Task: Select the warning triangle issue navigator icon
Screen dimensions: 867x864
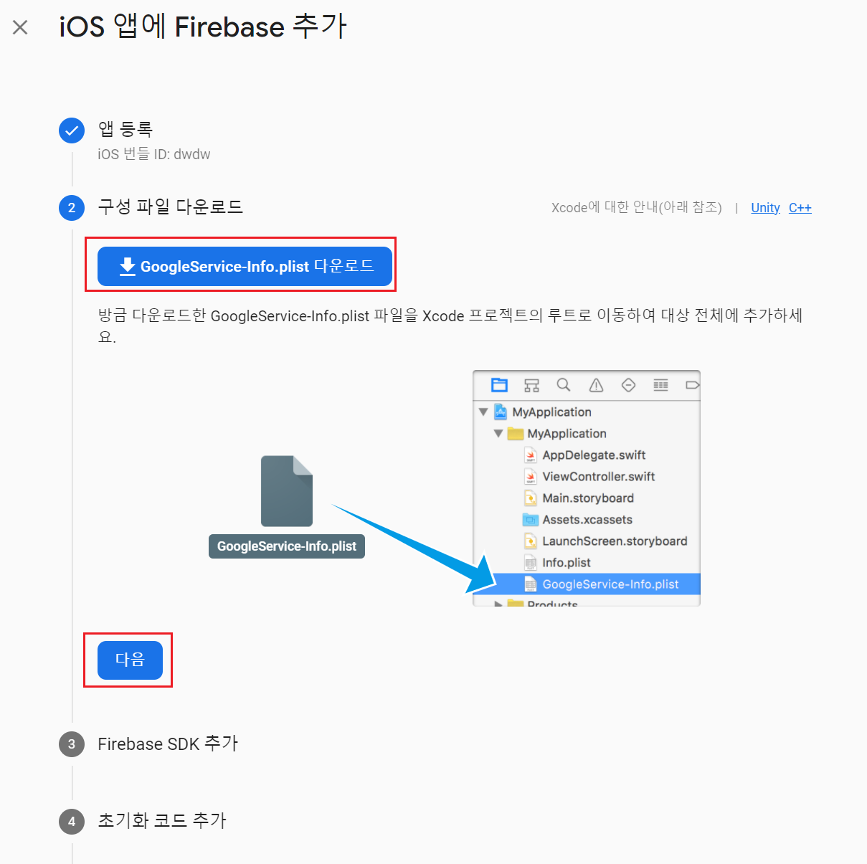Action: (x=596, y=385)
